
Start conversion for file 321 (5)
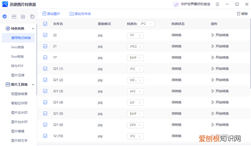point(220,113)
